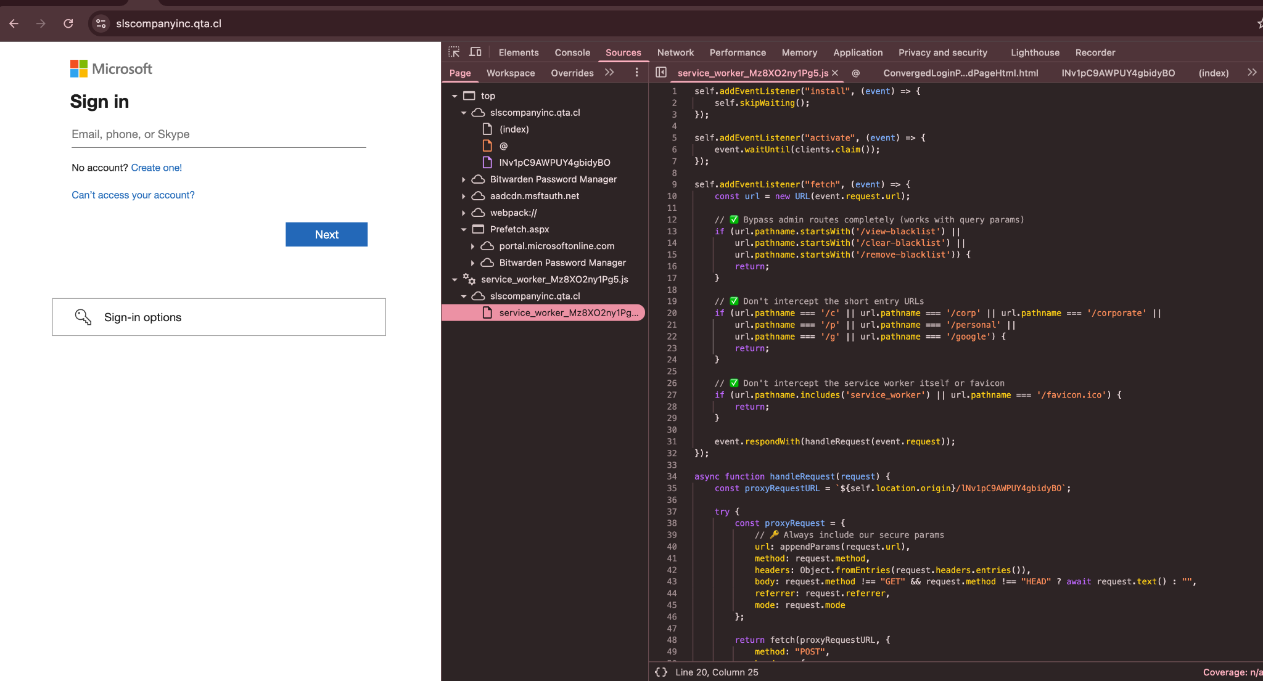Expand the webpack:// tree node
This screenshot has height=681, width=1263.
pos(464,213)
